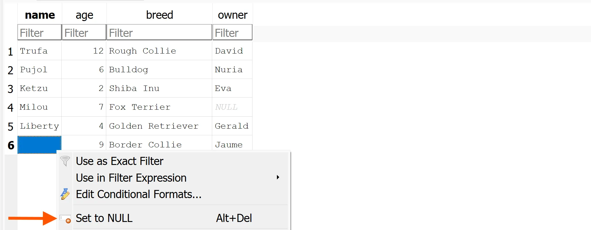This screenshot has width=591, height=230.
Task: Click the owner column header
Action: pos(232,15)
